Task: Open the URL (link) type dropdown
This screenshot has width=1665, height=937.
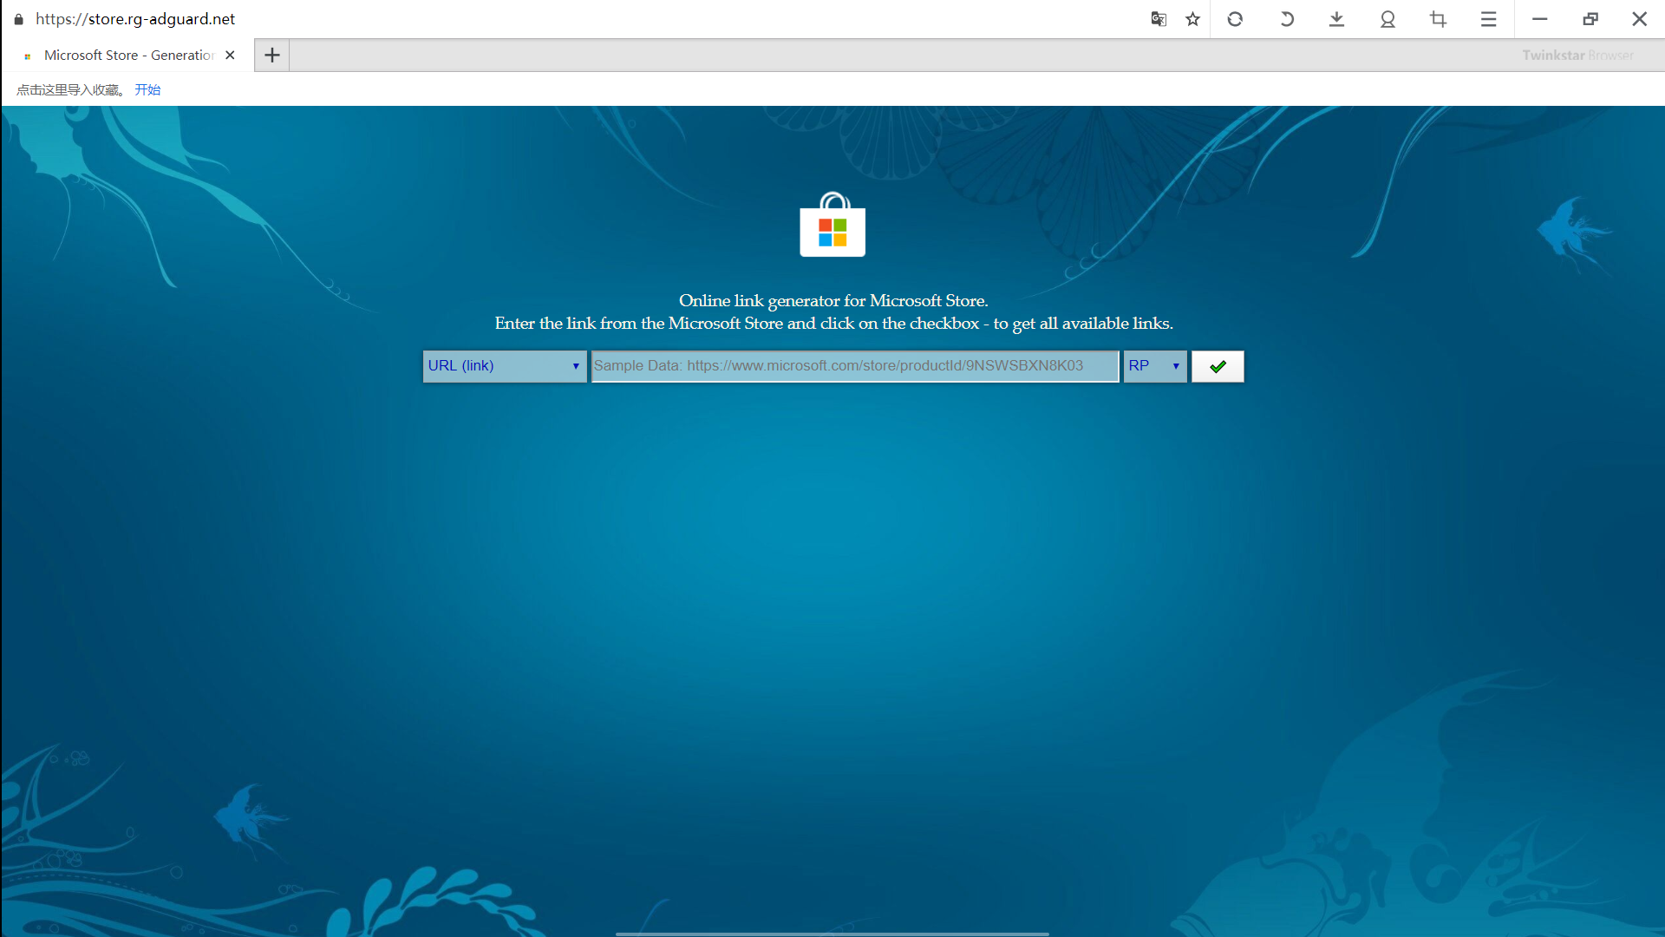Action: click(503, 365)
